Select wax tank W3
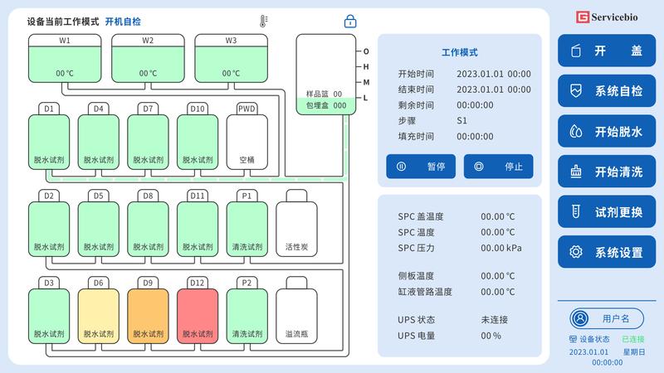 (232, 58)
